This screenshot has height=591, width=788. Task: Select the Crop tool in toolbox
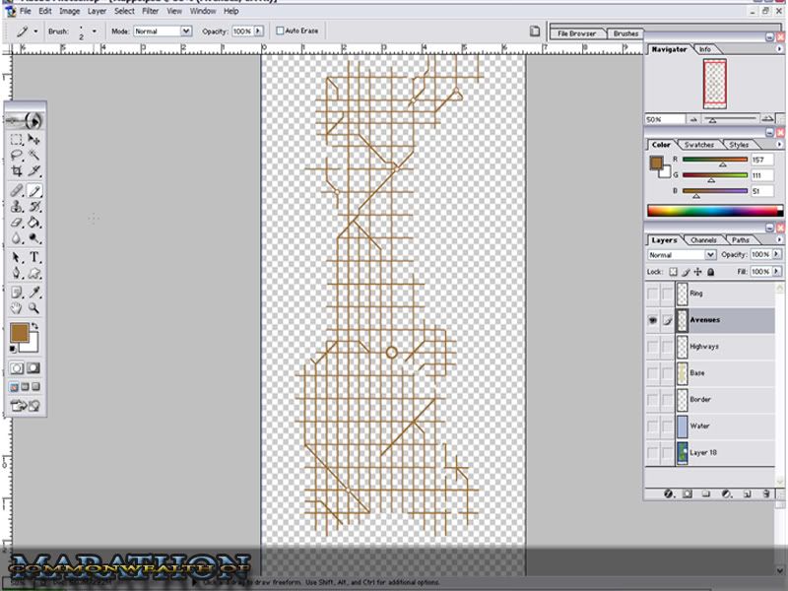click(x=17, y=171)
